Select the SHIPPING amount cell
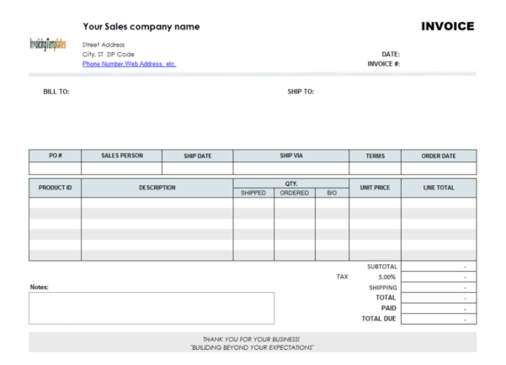Screen dimensions: 506x365 click(x=439, y=288)
